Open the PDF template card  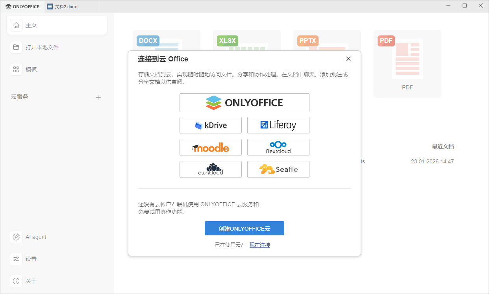(x=407, y=64)
